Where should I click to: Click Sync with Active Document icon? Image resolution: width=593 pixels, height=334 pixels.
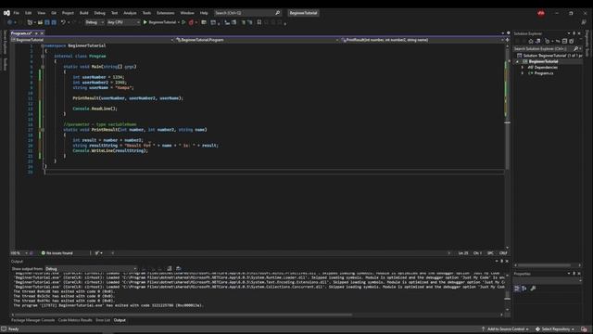click(558, 41)
